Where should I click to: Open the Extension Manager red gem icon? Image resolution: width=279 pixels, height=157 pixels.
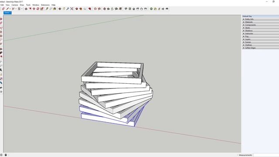click(90, 9)
